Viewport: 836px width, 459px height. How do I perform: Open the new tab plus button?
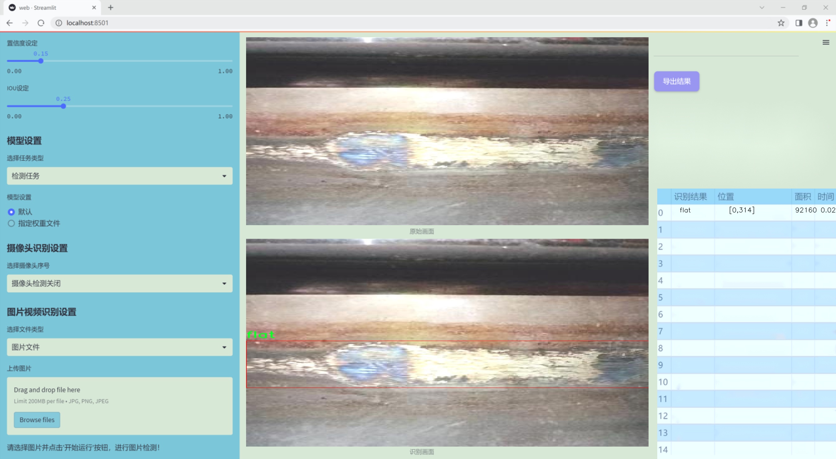point(111,7)
